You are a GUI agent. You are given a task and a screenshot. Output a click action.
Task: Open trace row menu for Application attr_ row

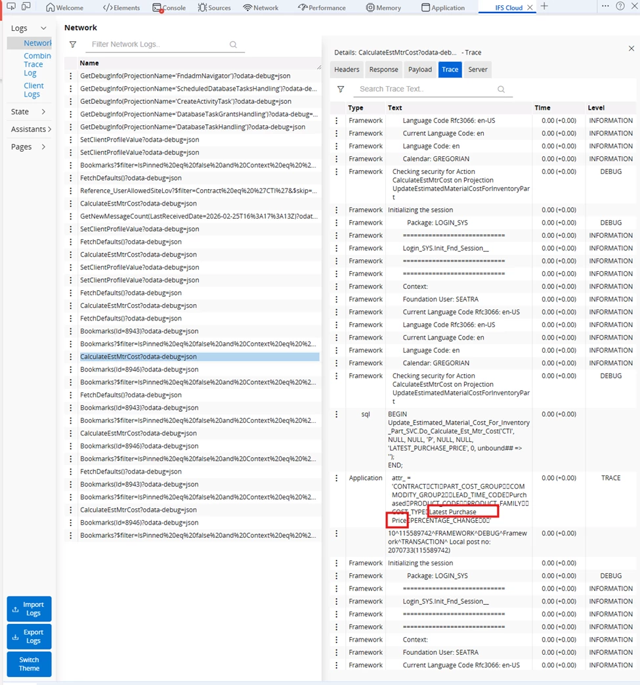(336, 478)
